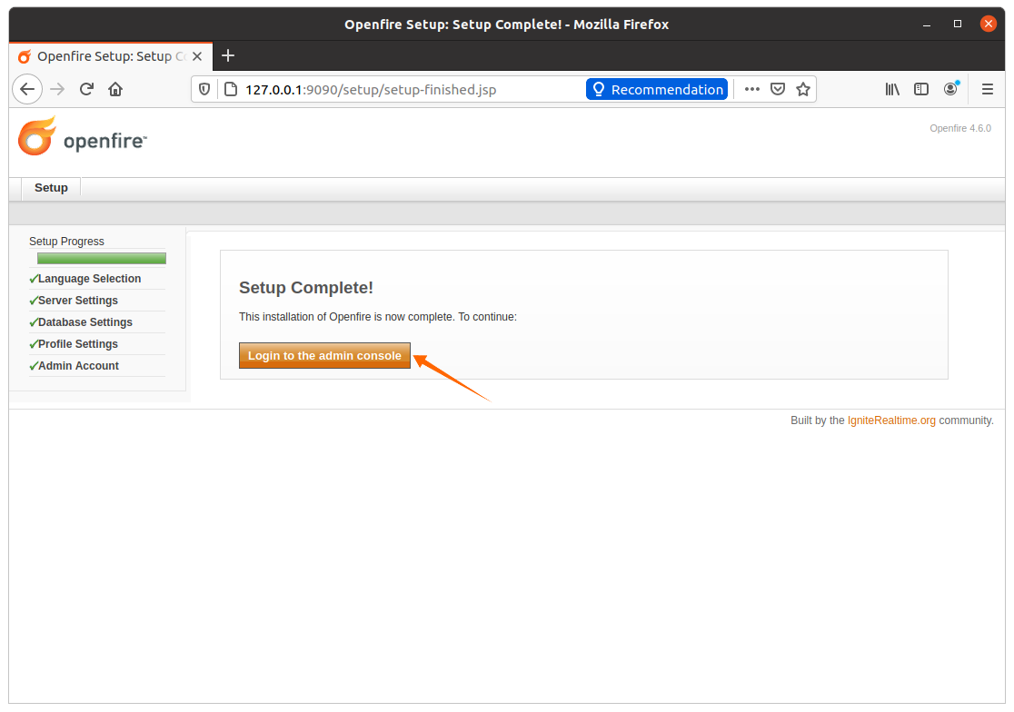This screenshot has width=1014, height=712.
Task: Click the green setup progress bar
Action: coord(102,259)
